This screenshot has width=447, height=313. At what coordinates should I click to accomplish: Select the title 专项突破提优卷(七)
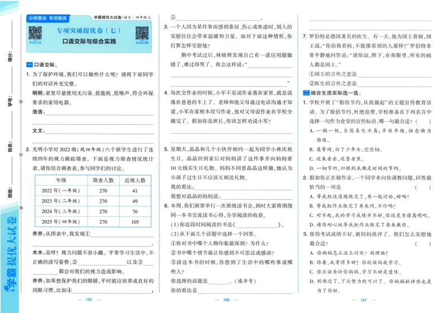[x=89, y=30]
